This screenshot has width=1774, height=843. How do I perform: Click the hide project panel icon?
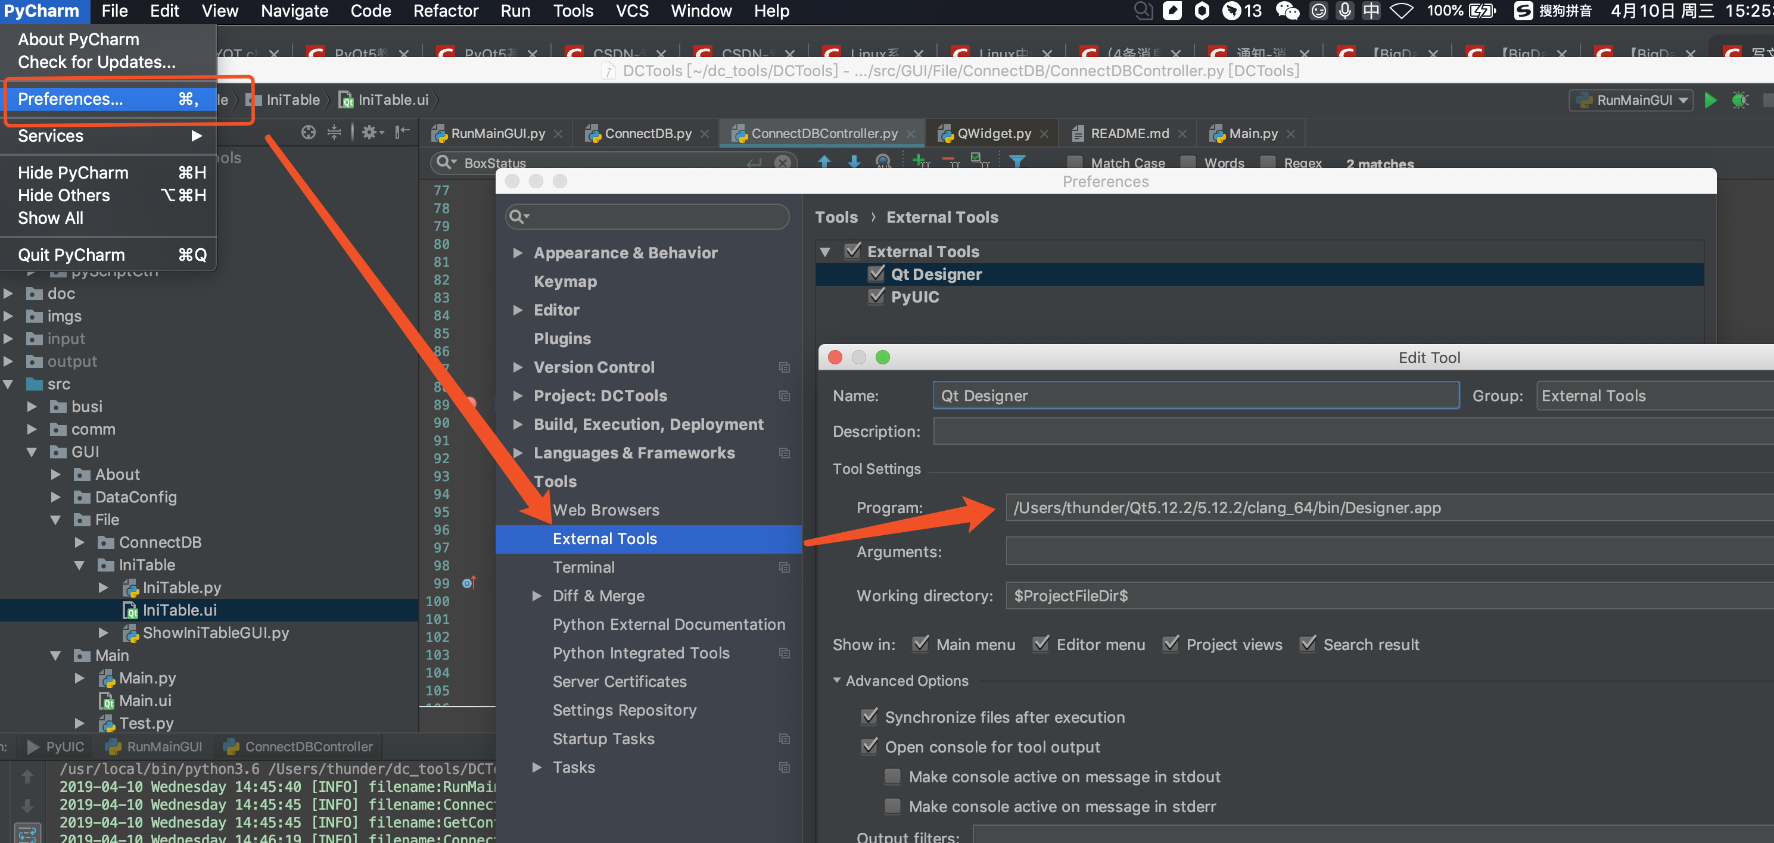click(403, 132)
